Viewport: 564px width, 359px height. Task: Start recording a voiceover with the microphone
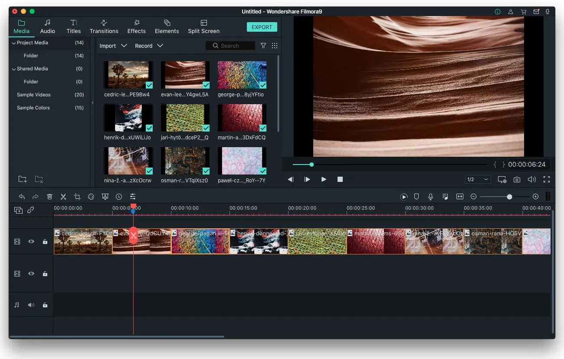430,196
